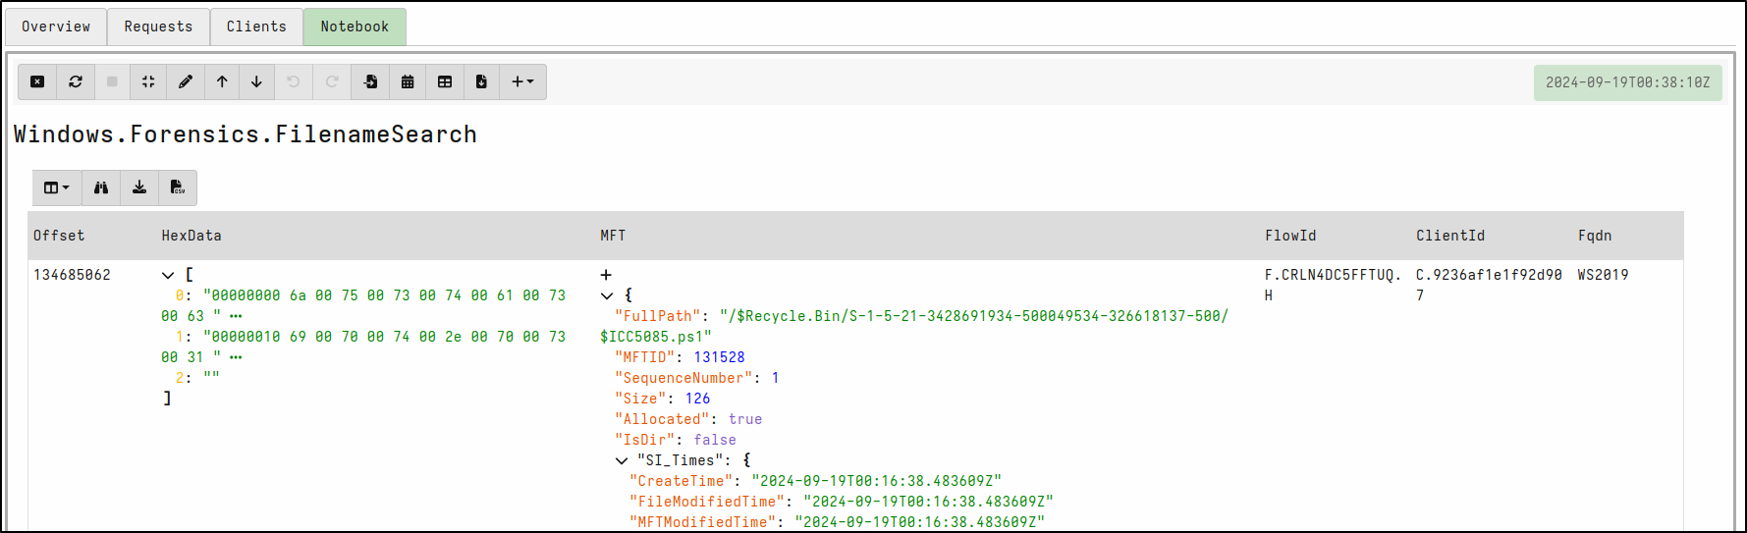Export the table using the CSV file icon
1747x533 pixels.
(178, 187)
